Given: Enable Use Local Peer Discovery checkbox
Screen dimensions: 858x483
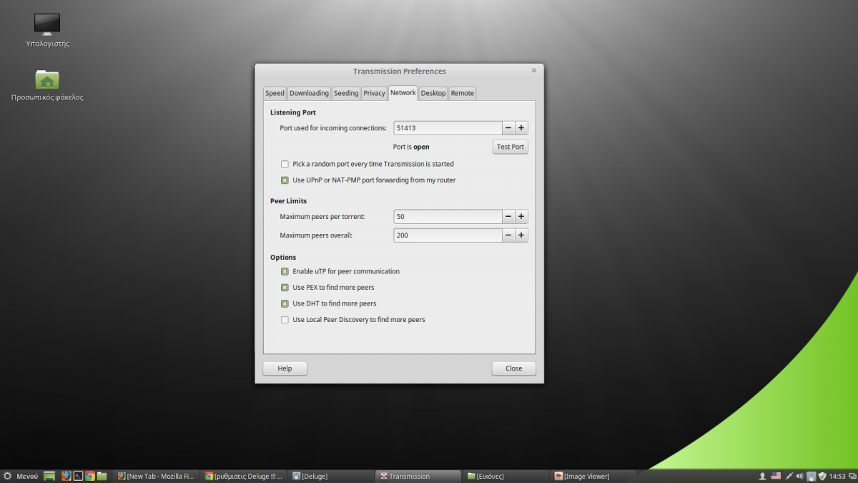Looking at the screenshot, I should coord(285,319).
